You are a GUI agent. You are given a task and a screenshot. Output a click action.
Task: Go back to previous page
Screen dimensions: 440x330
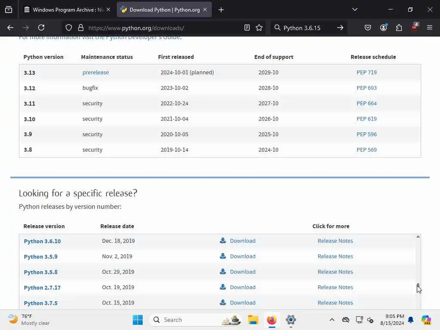click(x=10, y=28)
